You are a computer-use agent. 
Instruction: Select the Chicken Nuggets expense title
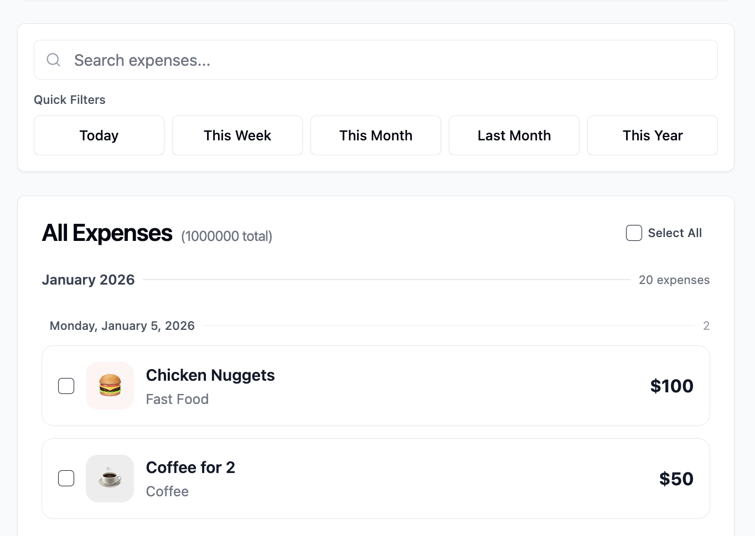point(210,375)
